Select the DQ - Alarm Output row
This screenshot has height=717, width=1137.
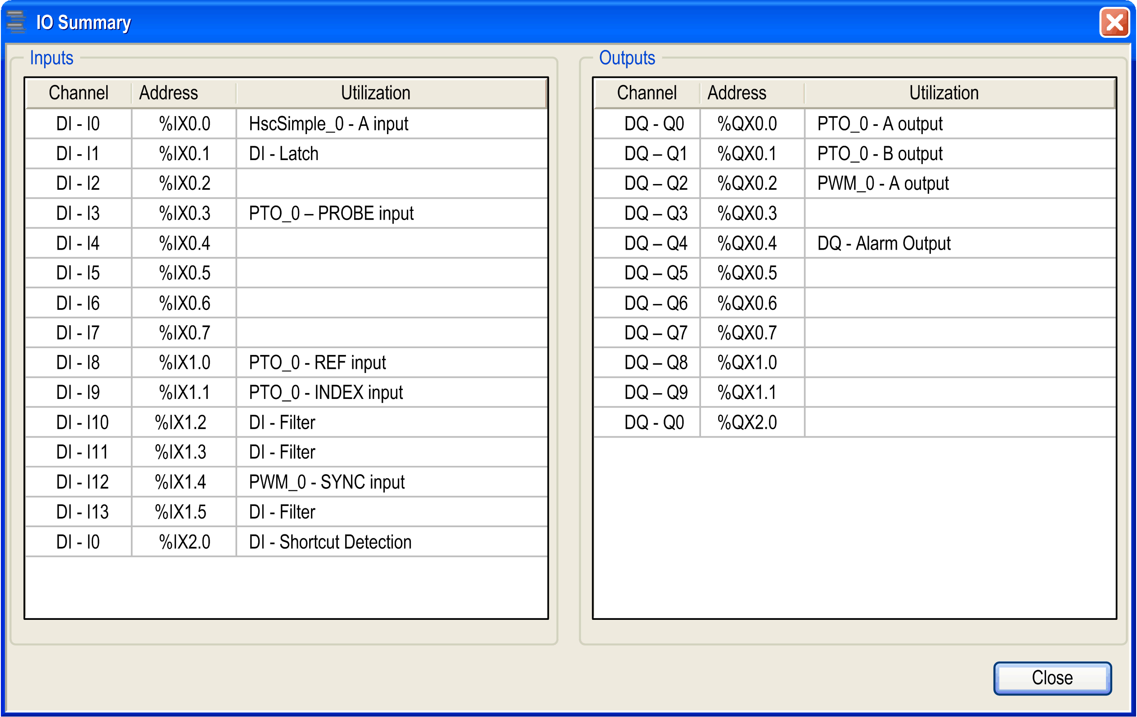pyautogui.click(x=883, y=243)
